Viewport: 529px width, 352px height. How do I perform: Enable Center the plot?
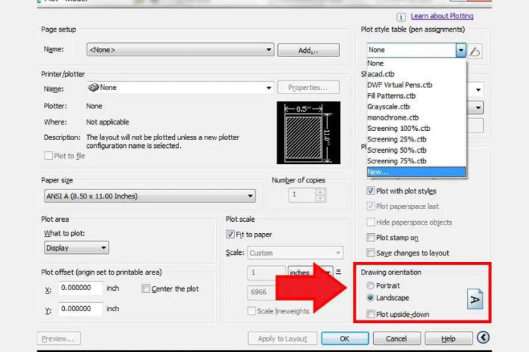(x=146, y=289)
